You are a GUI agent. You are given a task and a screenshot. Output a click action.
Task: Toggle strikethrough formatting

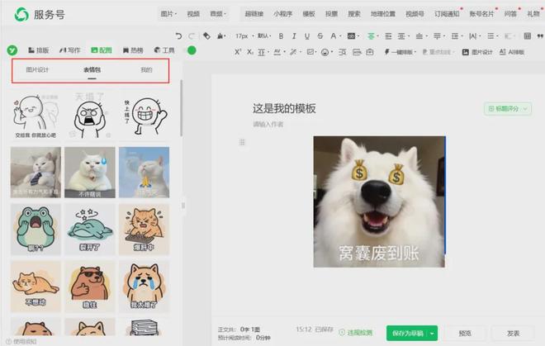(x=320, y=36)
